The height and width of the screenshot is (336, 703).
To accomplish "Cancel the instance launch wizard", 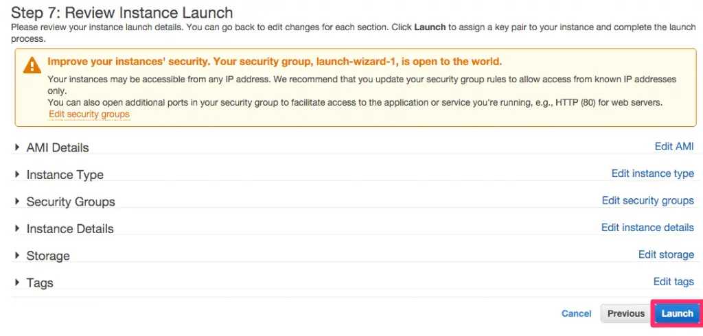I will click(x=576, y=313).
